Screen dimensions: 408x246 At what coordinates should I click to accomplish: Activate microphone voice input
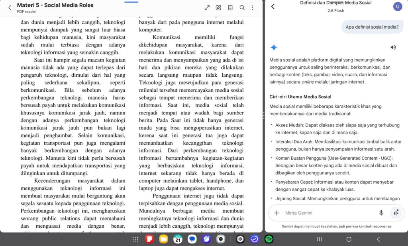point(381,213)
